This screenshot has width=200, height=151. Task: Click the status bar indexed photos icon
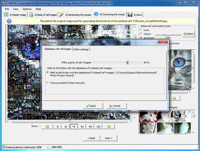coord(4,147)
